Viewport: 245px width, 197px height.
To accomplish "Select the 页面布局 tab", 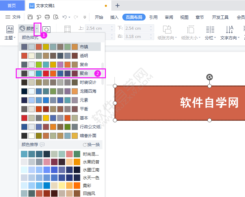I will 134,17.
